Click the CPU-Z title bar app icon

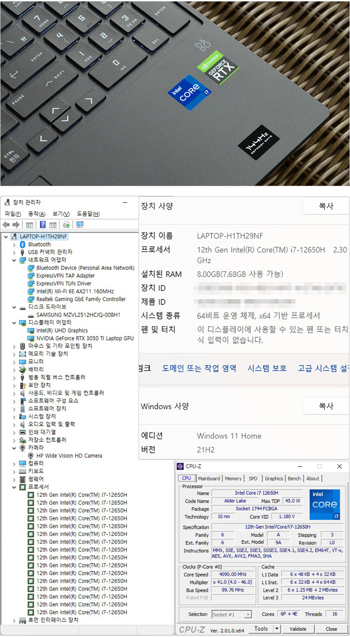click(180, 466)
